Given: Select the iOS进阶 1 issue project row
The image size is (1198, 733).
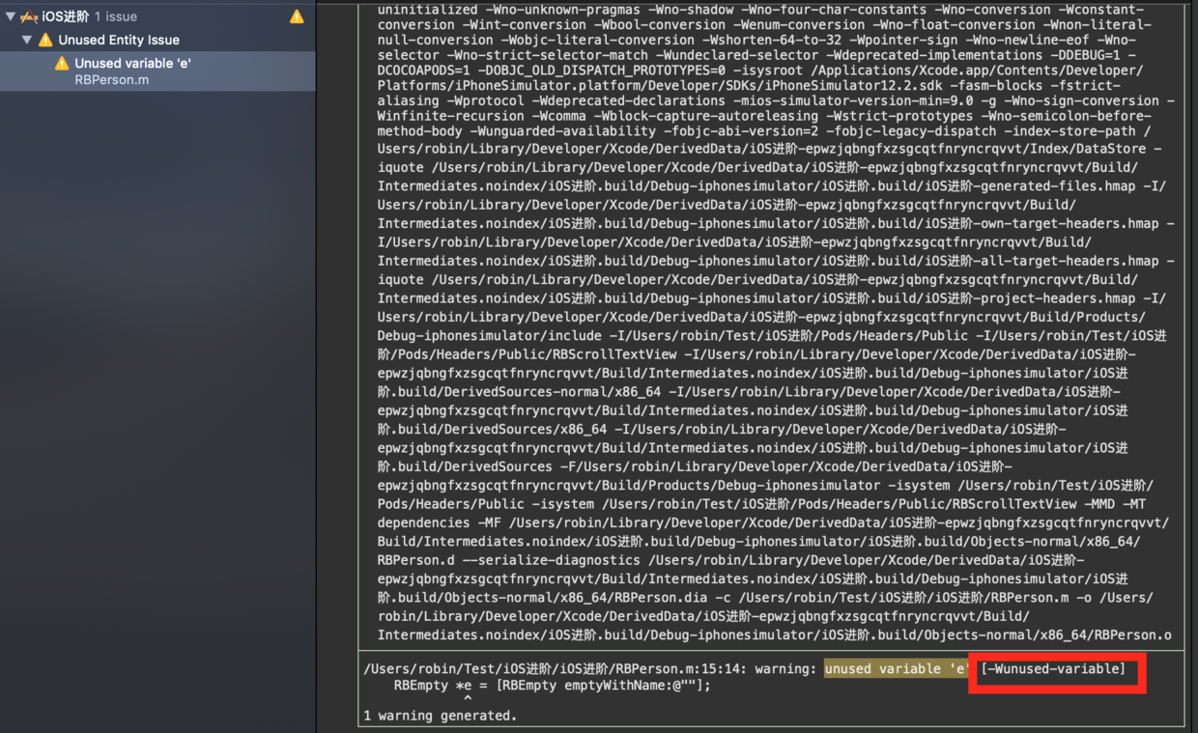Looking at the screenshot, I should [157, 16].
